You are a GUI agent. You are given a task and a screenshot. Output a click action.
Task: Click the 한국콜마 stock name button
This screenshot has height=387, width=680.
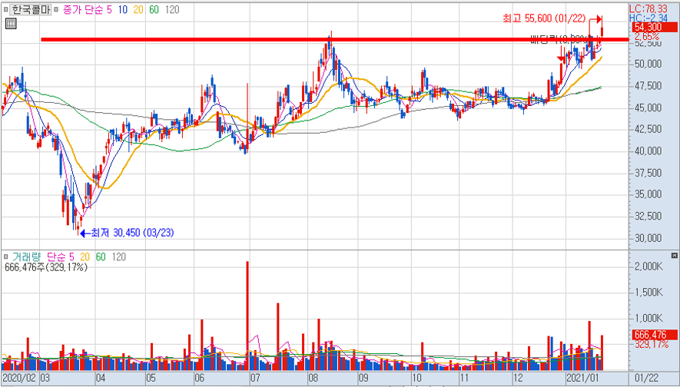31,9
